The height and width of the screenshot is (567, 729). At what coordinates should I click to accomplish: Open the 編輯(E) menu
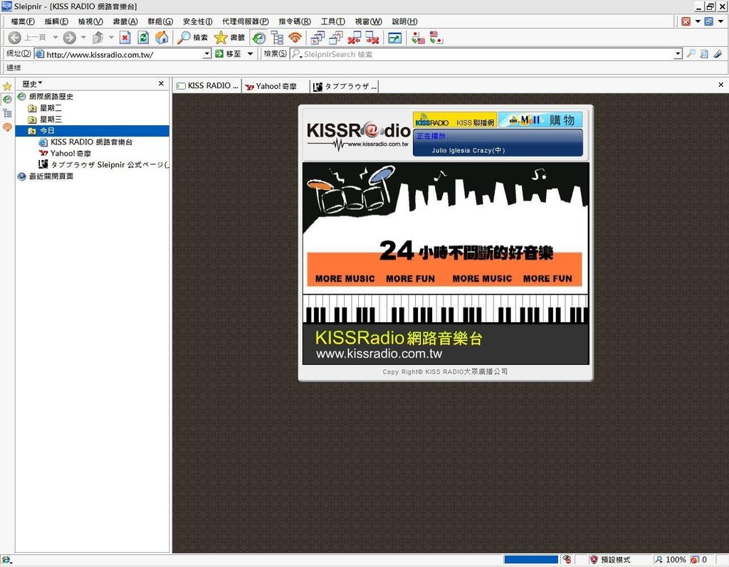[56, 21]
